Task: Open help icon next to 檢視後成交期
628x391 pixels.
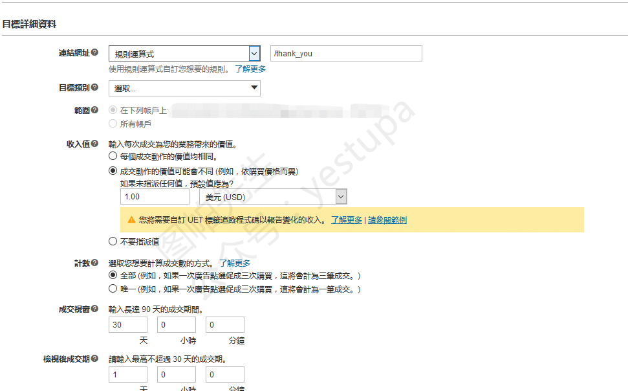Action: (94, 358)
